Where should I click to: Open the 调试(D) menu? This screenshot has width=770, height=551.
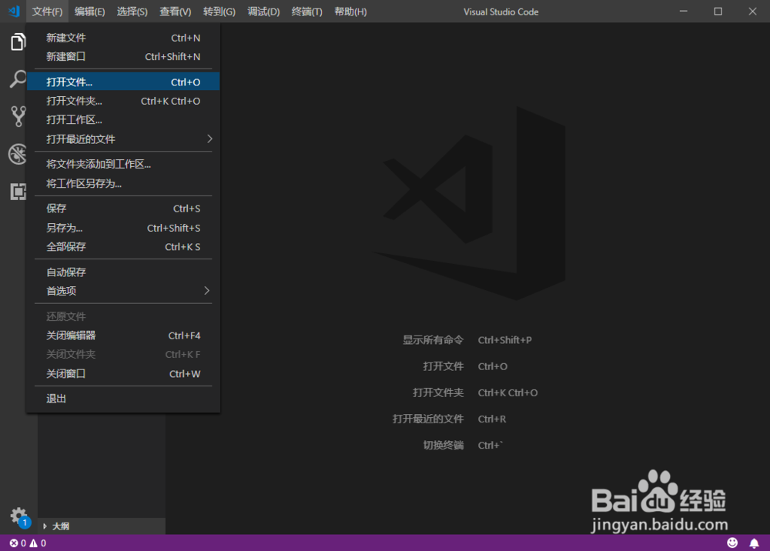click(x=263, y=12)
